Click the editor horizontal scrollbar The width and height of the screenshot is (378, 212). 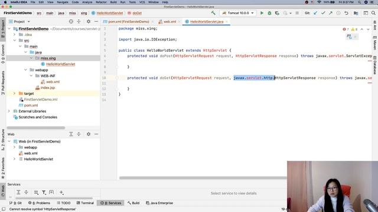point(203,178)
